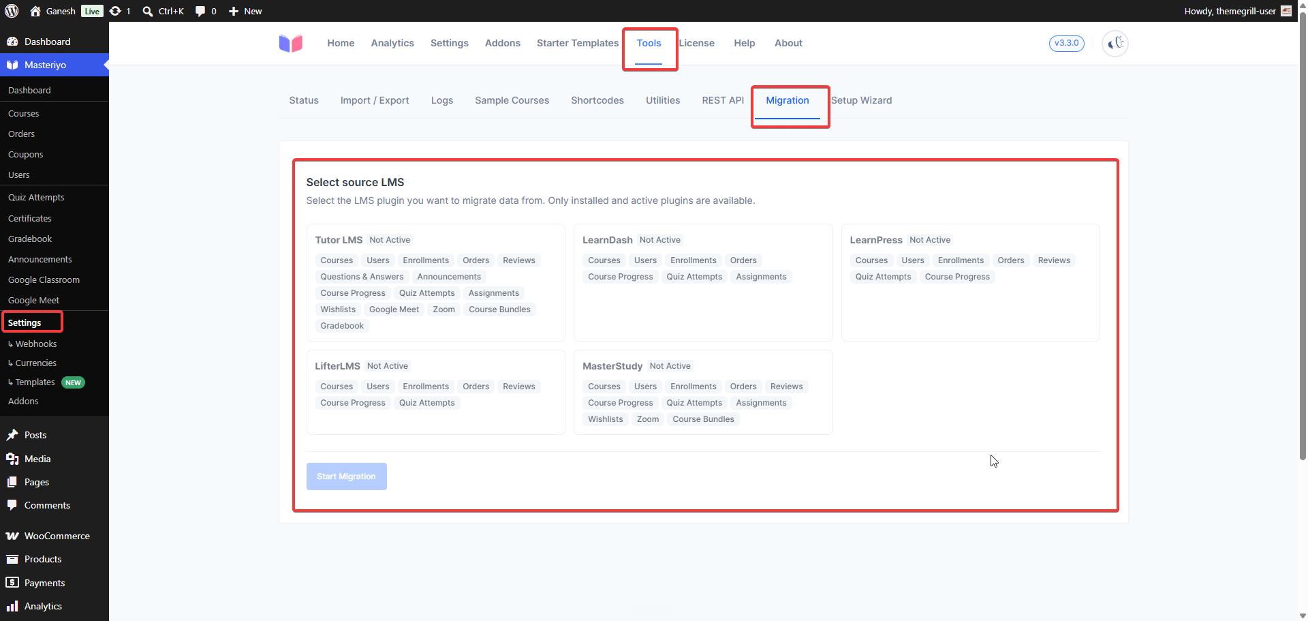Open the Shortcodes sub-tab
This screenshot has height=621, width=1308.
(x=597, y=100)
